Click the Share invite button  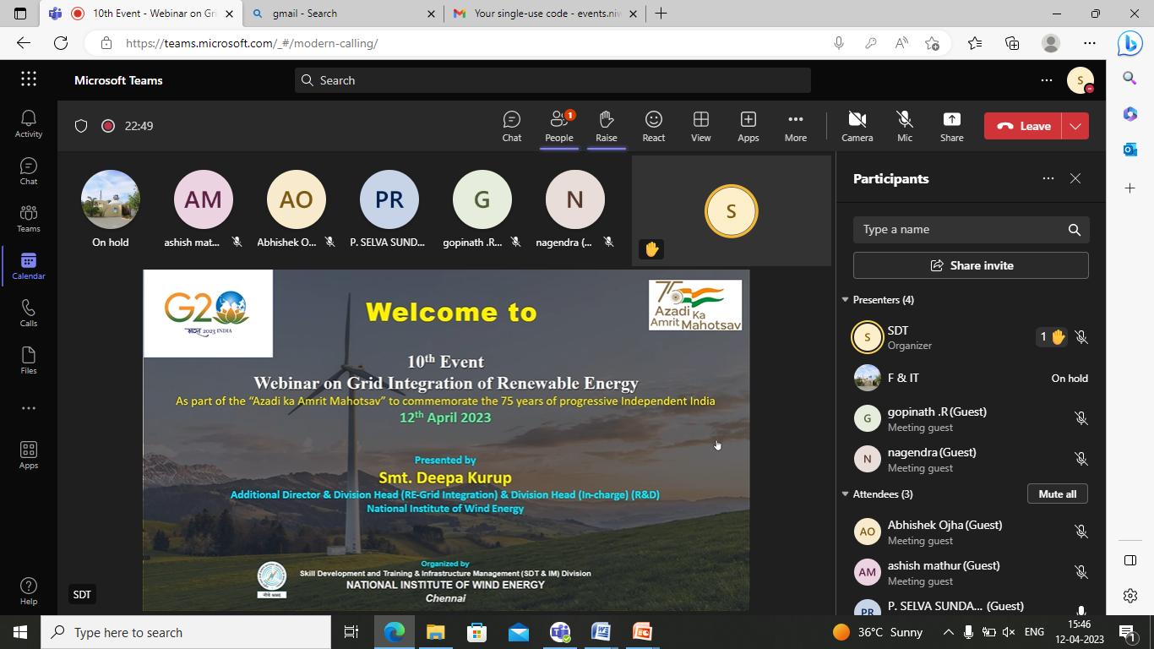tap(971, 265)
